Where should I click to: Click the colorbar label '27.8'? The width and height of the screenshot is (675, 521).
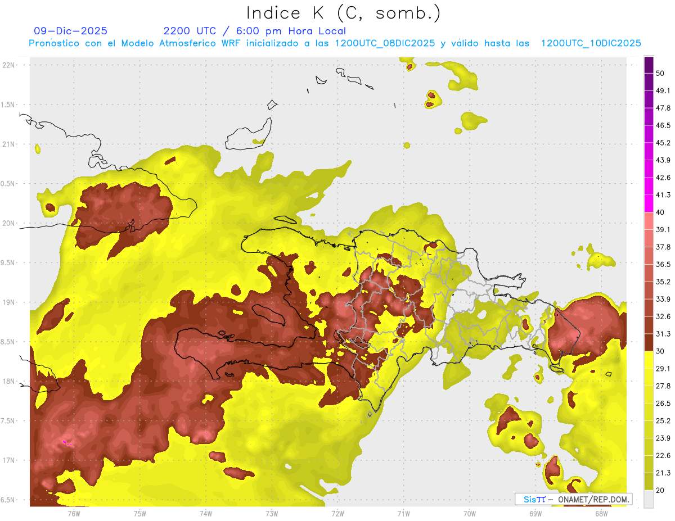tap(663, 386)
